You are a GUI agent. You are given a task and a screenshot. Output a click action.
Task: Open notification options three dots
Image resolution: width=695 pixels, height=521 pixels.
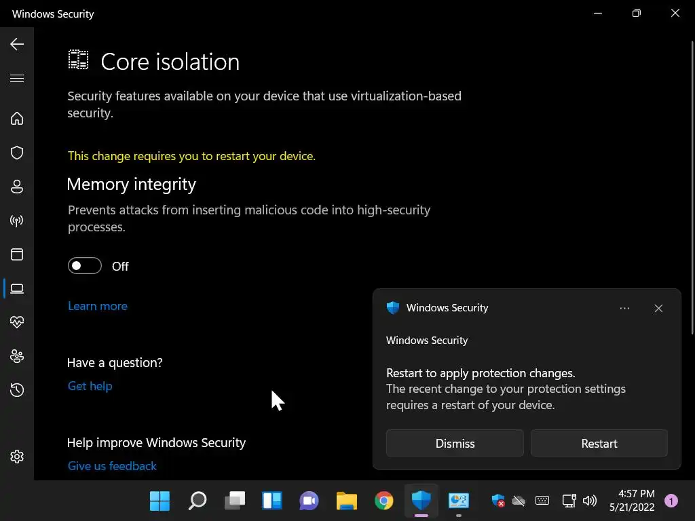pyautogui.click(x=624, y=308)
